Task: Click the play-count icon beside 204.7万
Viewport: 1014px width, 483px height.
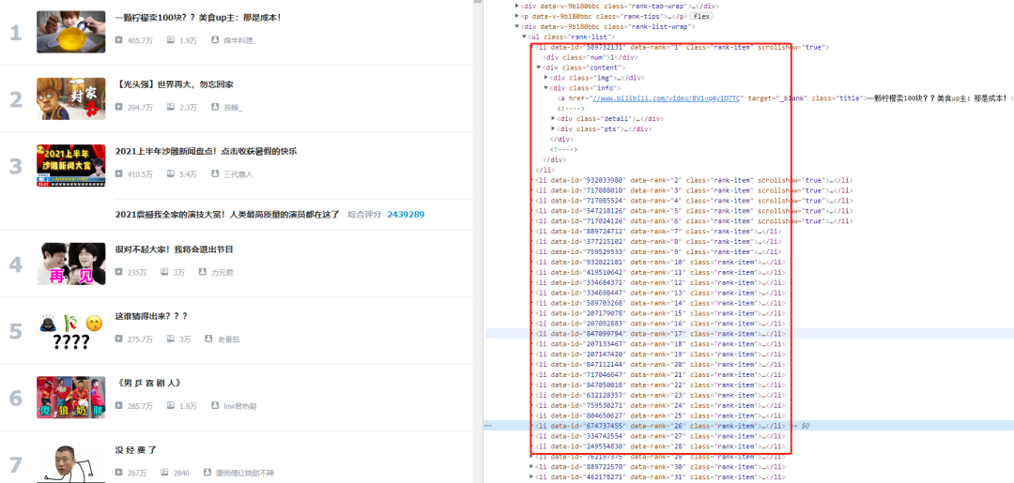Action: pos(119,107)
